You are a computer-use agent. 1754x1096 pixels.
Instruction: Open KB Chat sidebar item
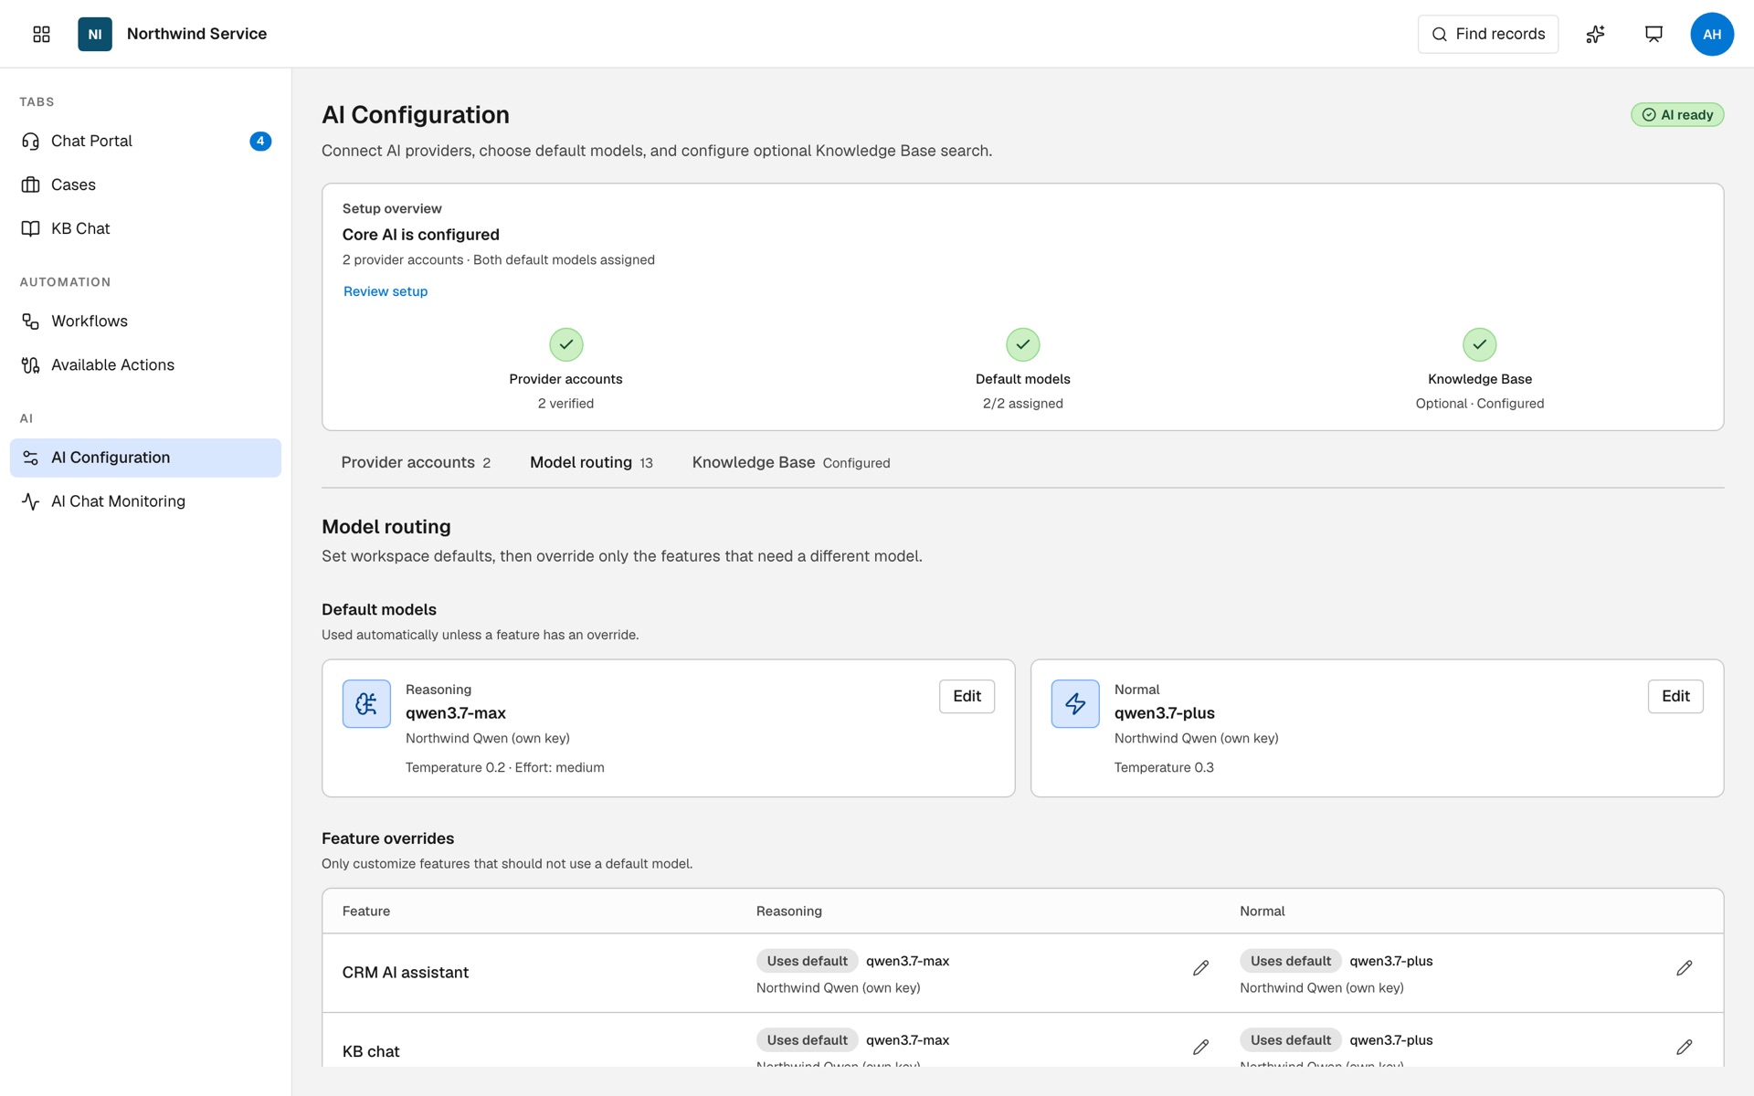click(145, 228)
